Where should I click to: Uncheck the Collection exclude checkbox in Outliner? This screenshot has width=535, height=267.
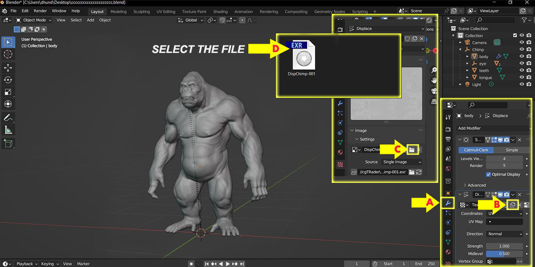(x=515, y=36)
